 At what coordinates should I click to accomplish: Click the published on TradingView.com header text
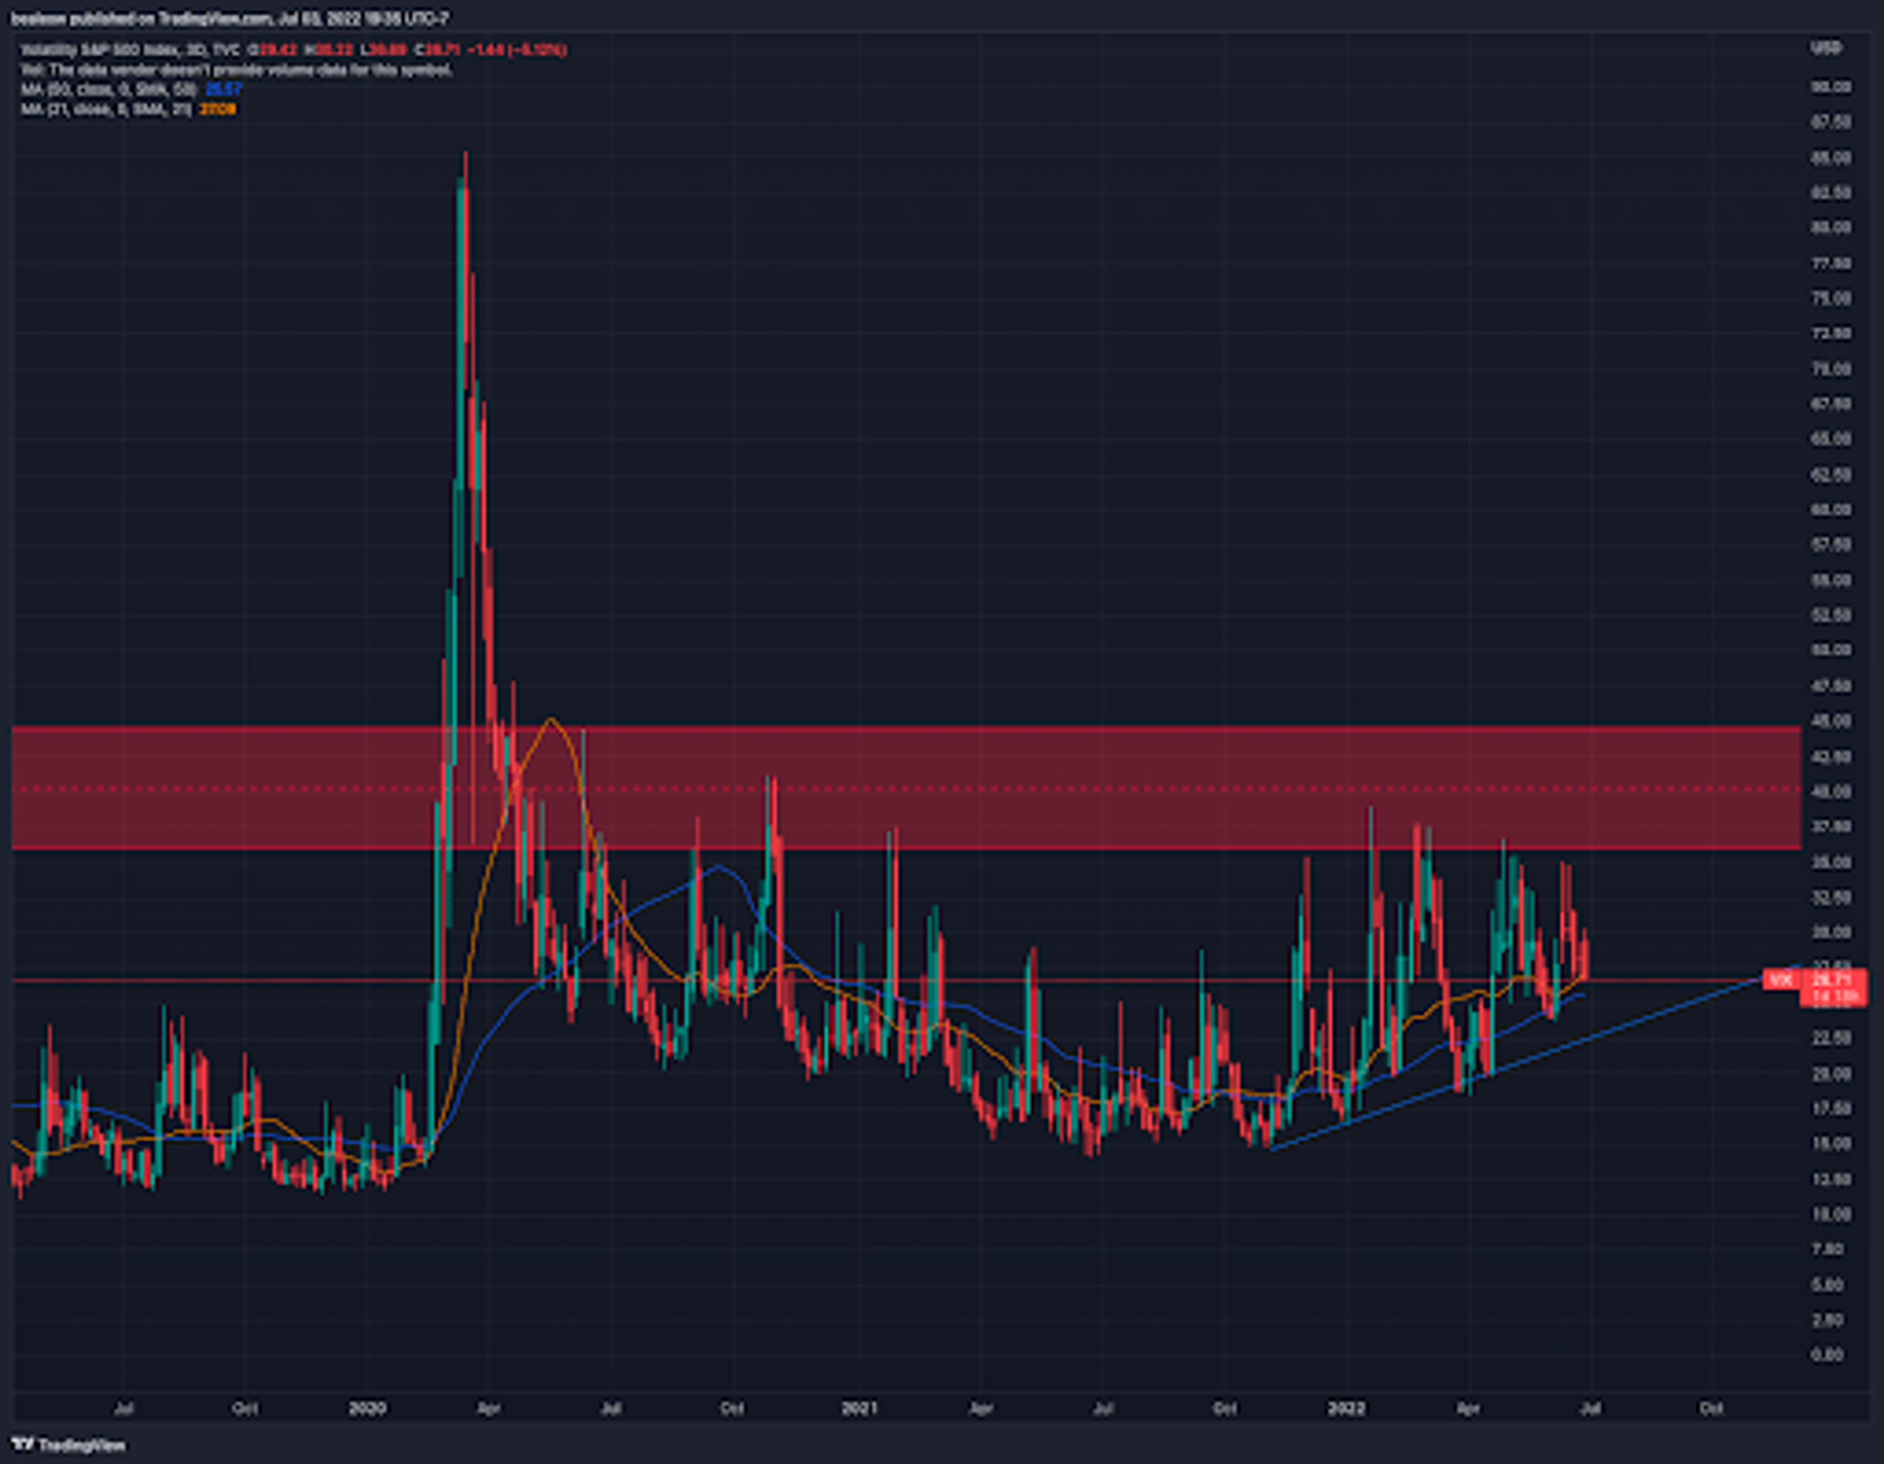229,18
